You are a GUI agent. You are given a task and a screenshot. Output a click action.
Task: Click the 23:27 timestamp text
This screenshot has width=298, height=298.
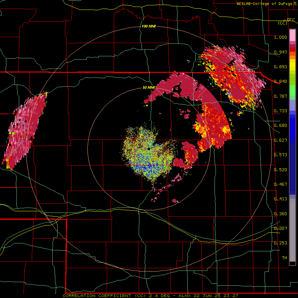[231, 296]
